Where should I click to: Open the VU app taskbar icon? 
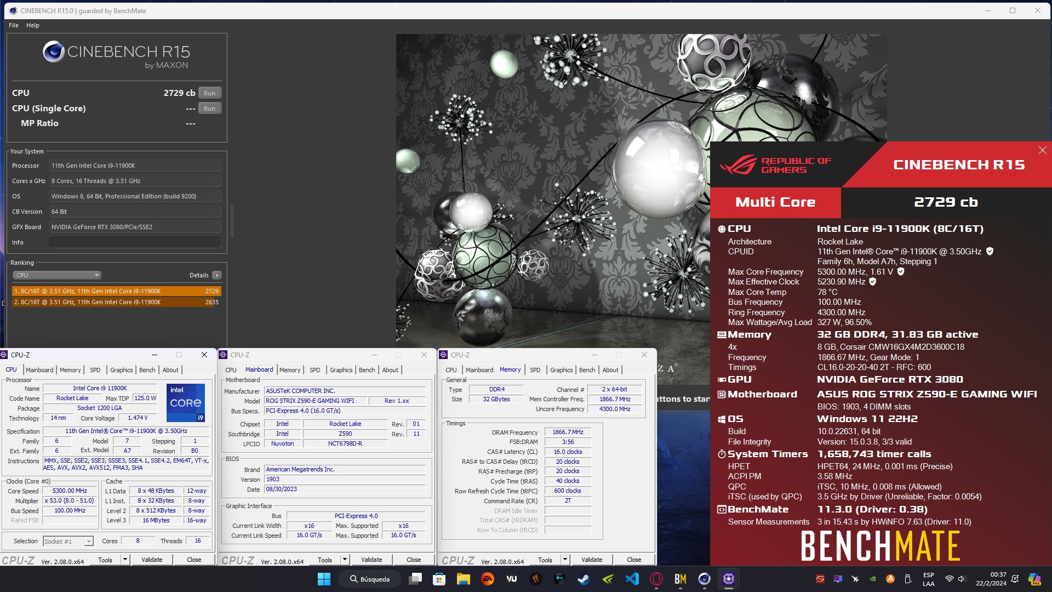(511, 579)
